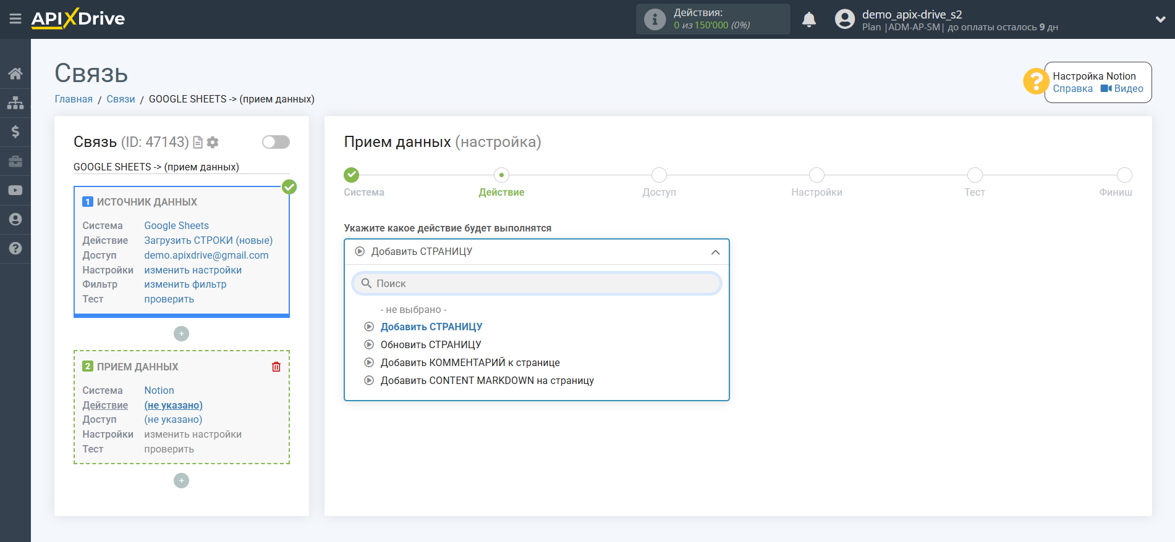Viewport: 1175px width, 542px height.
Task: Click Загрузить СТРОКИ (новые) link
Action: click(x=208, y=241)
